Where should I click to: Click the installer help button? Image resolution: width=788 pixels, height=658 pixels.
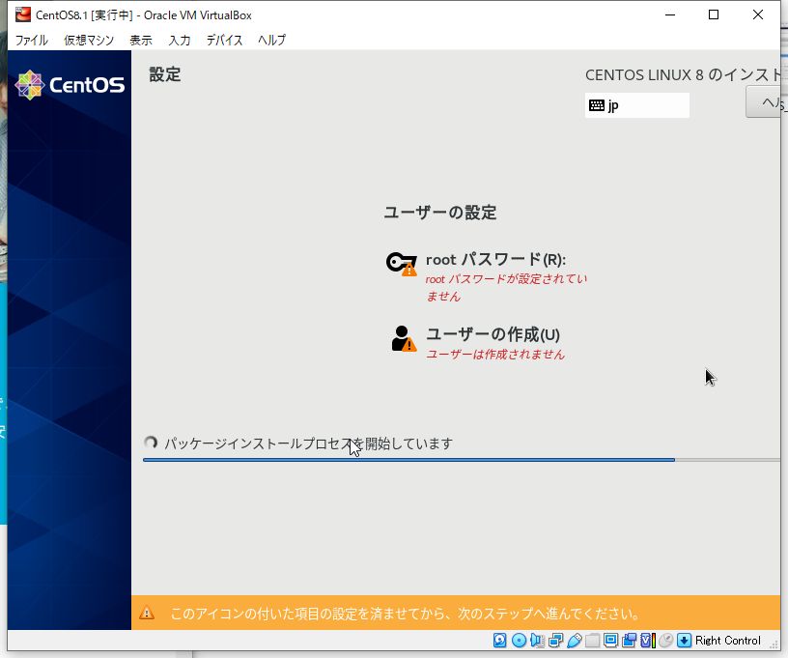(763, 102)
